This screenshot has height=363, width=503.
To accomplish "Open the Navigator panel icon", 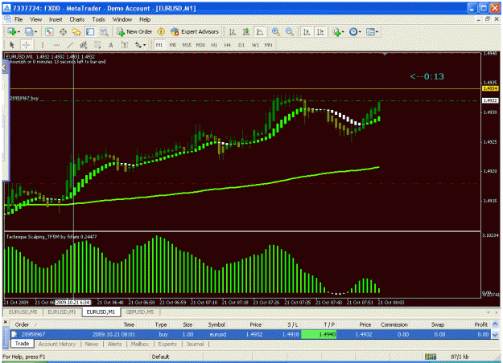I will 76,31.
